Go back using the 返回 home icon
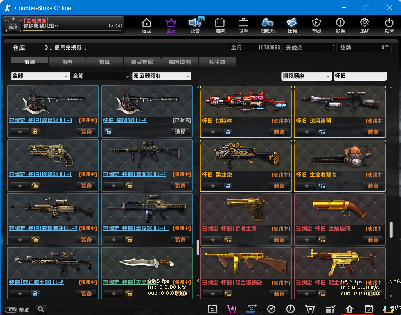401x315 pixels. point(147,25)
